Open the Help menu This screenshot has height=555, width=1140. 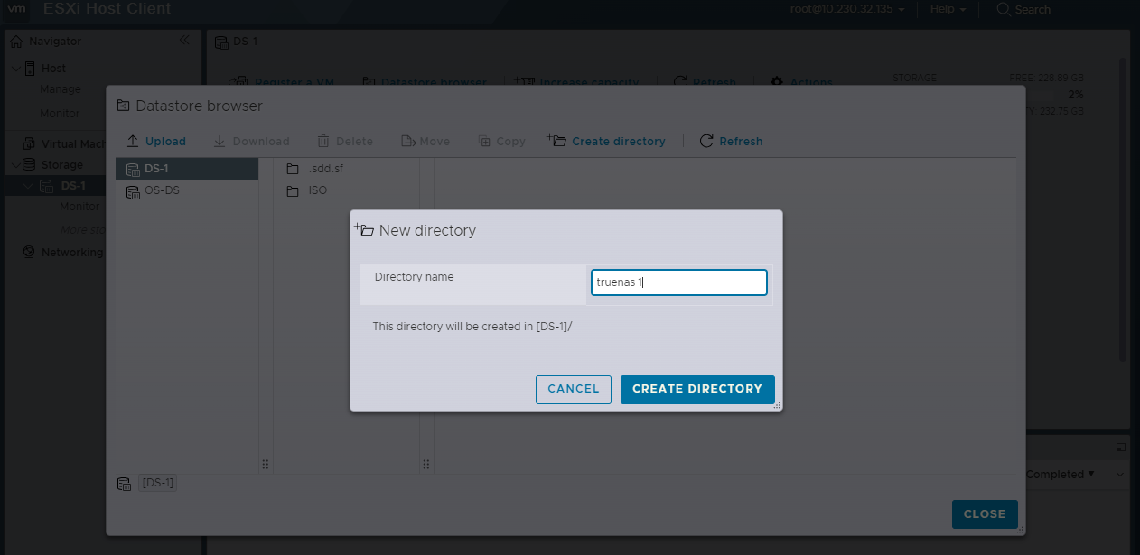[x=948, y=9]
